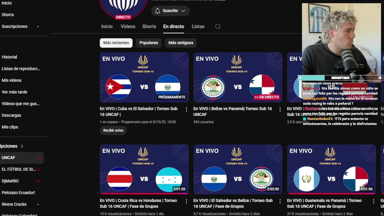Open title link En VIVO Belize vs Panamá
Image resolution: width=384 pixels, height=216 pixels.
[x=233, y=111]
